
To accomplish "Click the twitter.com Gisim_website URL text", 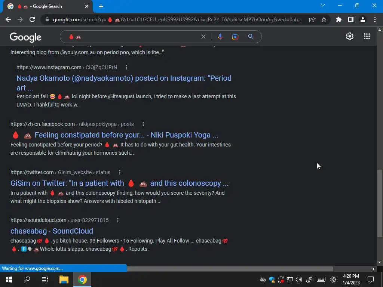I will 60,172.
